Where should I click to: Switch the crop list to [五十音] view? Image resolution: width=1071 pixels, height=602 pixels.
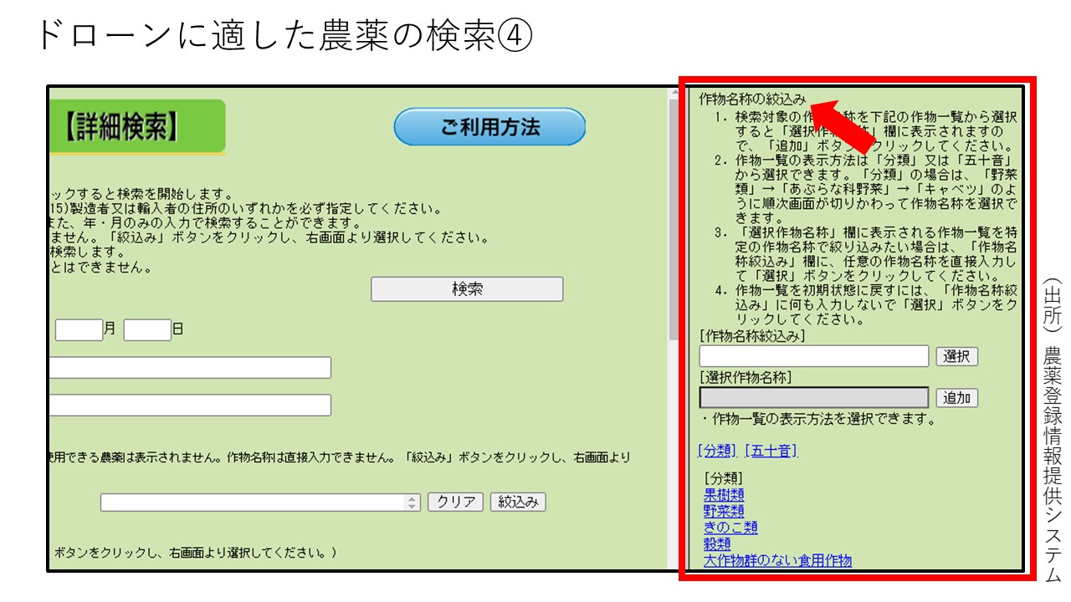771,451
